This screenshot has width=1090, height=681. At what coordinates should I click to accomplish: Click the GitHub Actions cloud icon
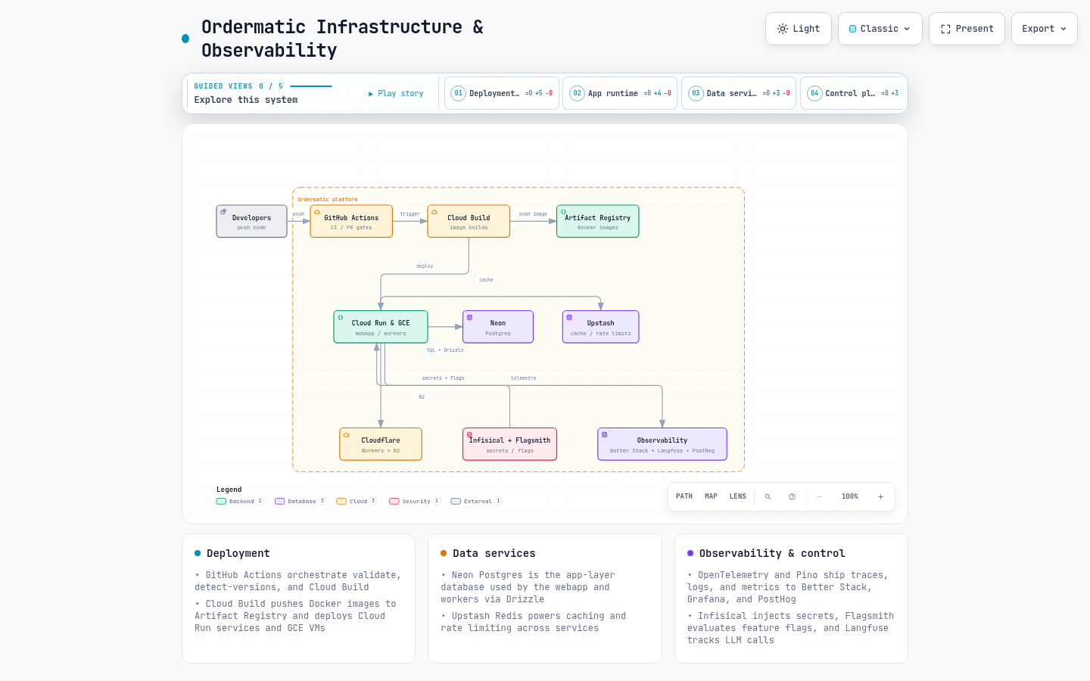(x=317, y=213)
